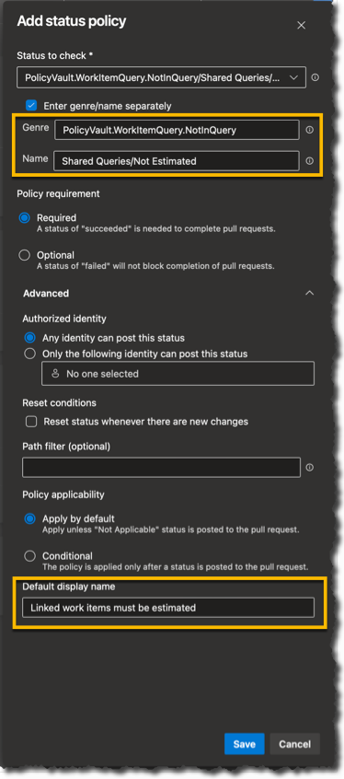The height and width of the screenshot is (779, 344).
Task: Click the Name input field
Action: click(x=177, y=161)
